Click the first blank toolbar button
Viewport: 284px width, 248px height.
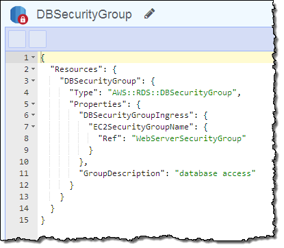(x=17, y=39)
